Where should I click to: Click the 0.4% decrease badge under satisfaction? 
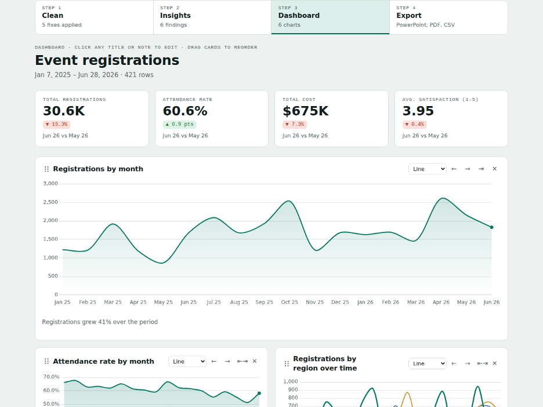pos(415,124)
